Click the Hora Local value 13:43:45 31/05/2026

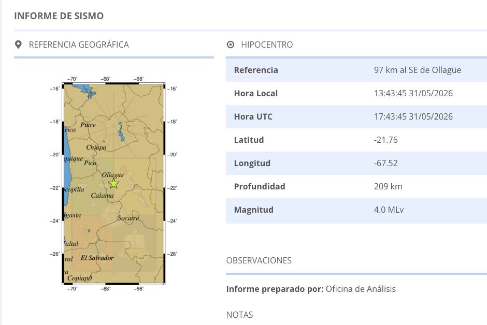coord(413,93)
